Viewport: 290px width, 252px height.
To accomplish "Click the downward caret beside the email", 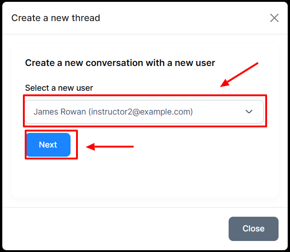I will [249, 112].
